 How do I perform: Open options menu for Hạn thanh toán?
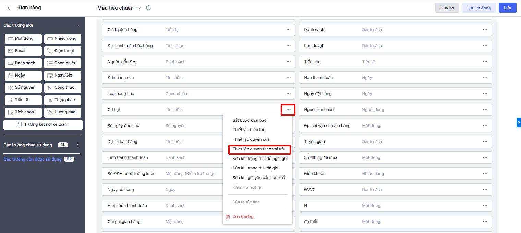tap(485, 78)
